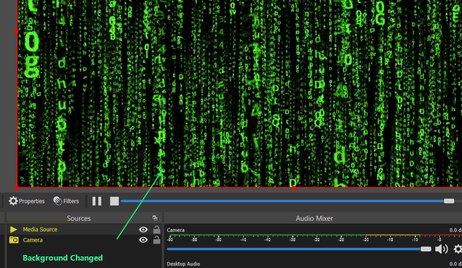Click the Sources panel header

(x=79, y=218)
